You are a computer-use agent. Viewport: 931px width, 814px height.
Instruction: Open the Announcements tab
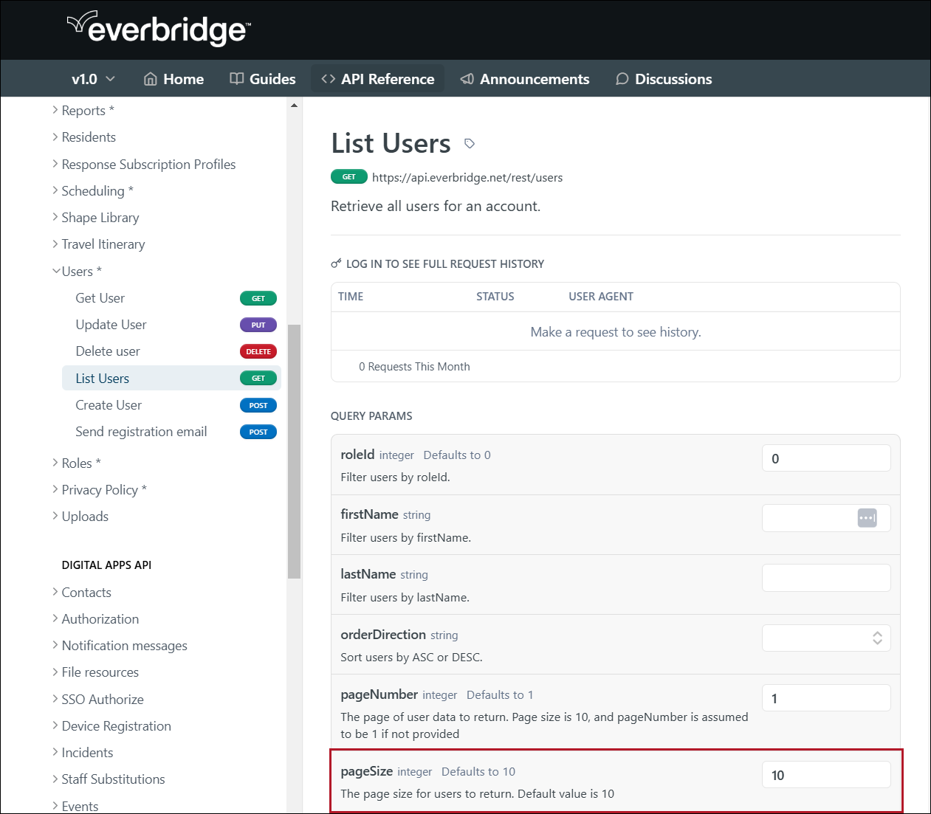(x=525, y=79)
